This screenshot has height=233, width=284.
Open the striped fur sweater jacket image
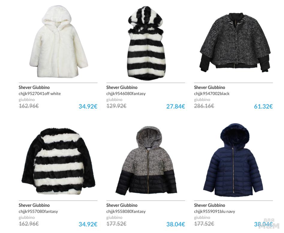click(x=58, y=161)
